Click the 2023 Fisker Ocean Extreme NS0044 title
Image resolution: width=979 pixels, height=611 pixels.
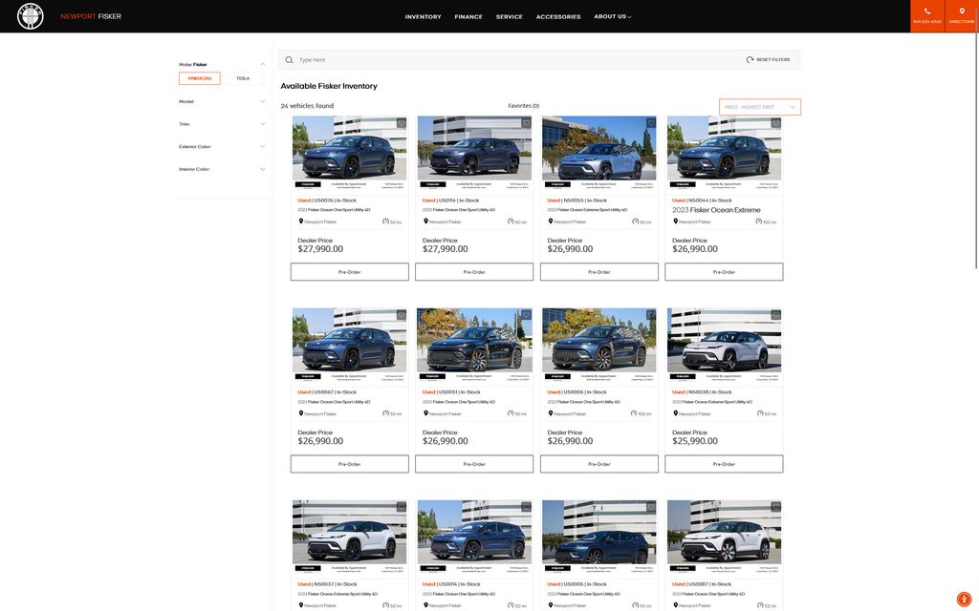(716, 210)
